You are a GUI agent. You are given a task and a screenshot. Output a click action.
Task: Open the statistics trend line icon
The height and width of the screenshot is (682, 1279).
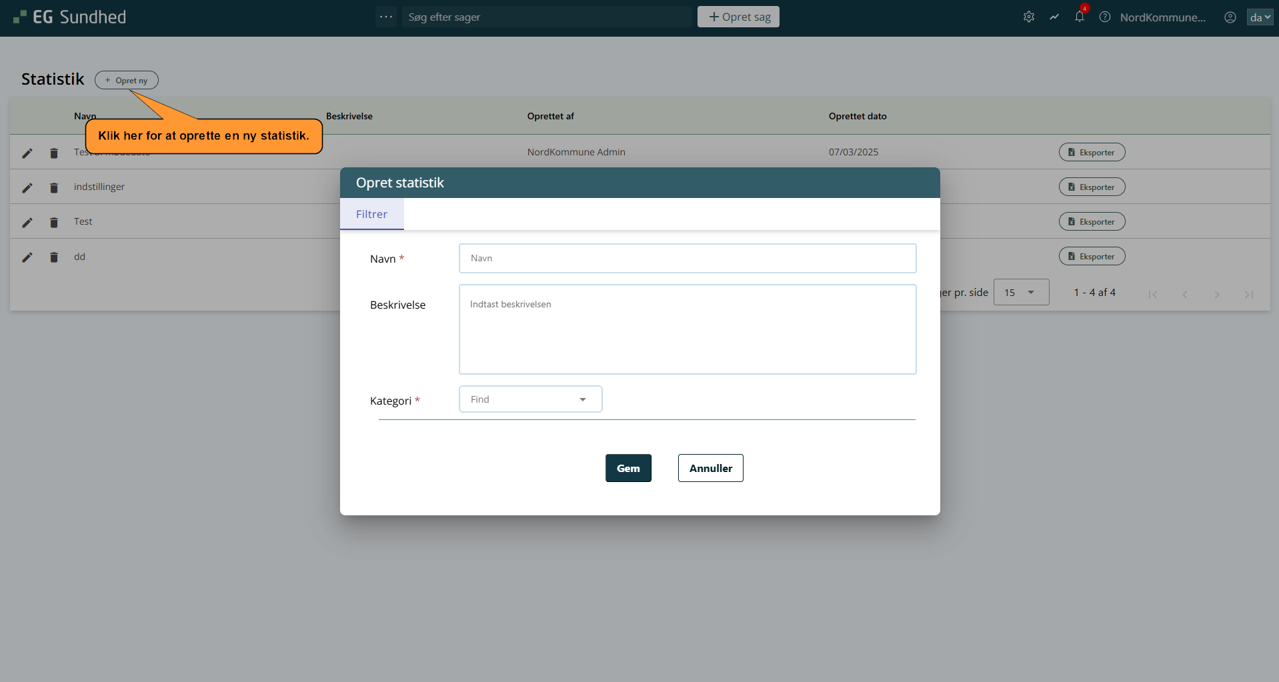1054,17
